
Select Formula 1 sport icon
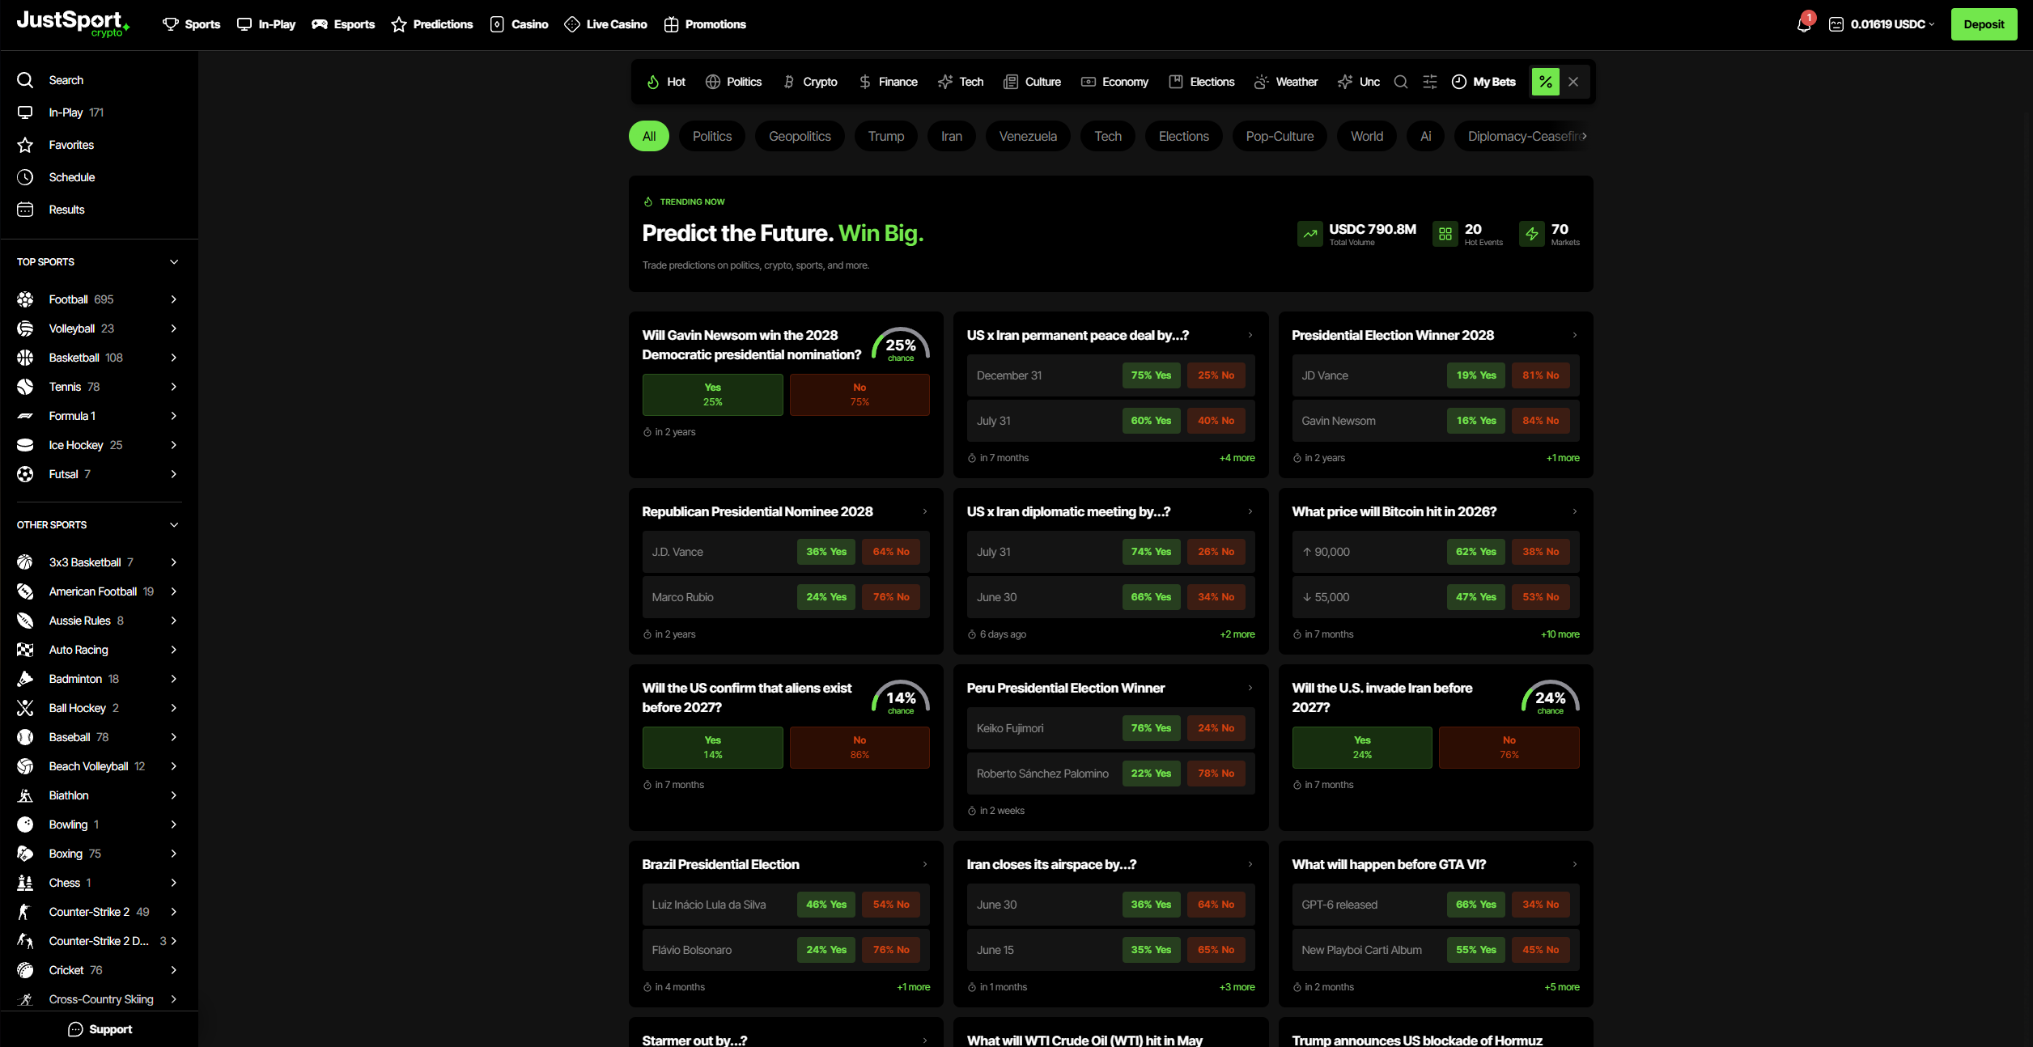25,416
